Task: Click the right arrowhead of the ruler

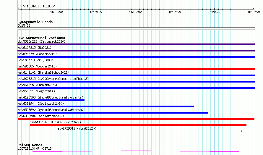Action: [x=254, y=9]
